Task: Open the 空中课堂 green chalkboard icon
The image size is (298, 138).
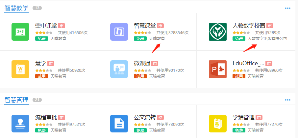Action: coord(20,32)
